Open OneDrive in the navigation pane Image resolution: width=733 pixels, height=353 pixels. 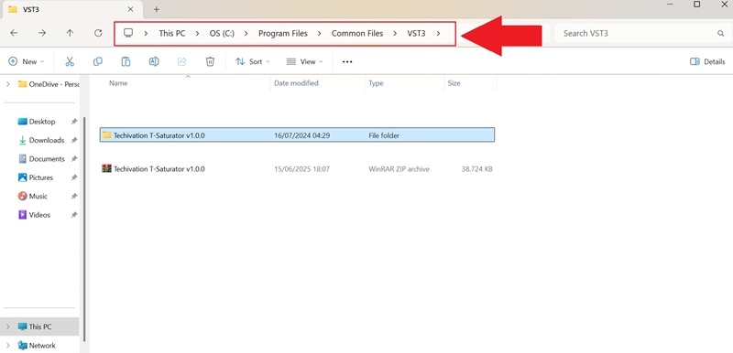tap(49, 84)
